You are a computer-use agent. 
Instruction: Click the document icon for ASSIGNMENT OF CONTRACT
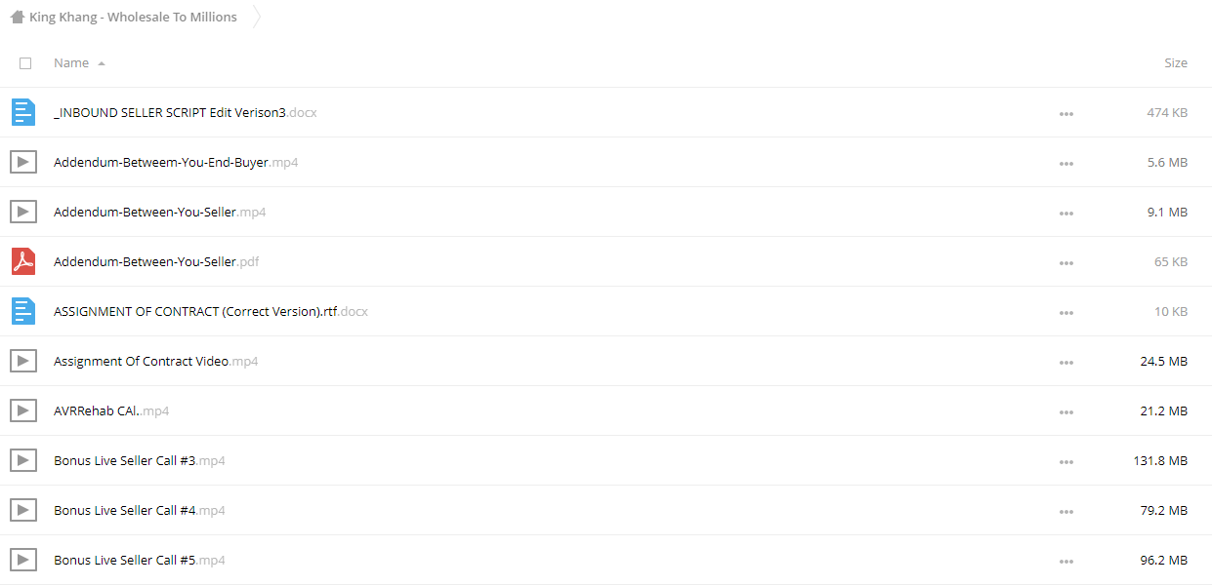point(23,311)
